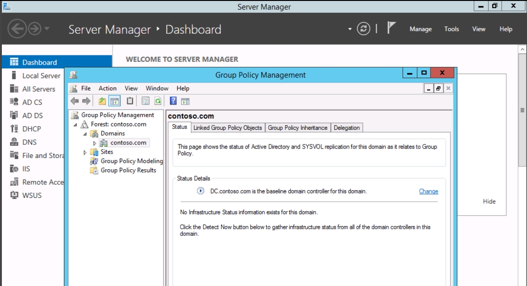Toggle the Show/Hide Action Pane toolbar icon
The width and height of the screenshot is (527, 286).
click(x=185, y=101)
